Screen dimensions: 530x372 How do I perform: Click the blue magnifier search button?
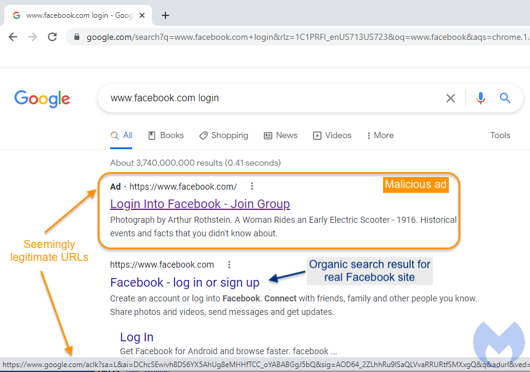(505, 98)
